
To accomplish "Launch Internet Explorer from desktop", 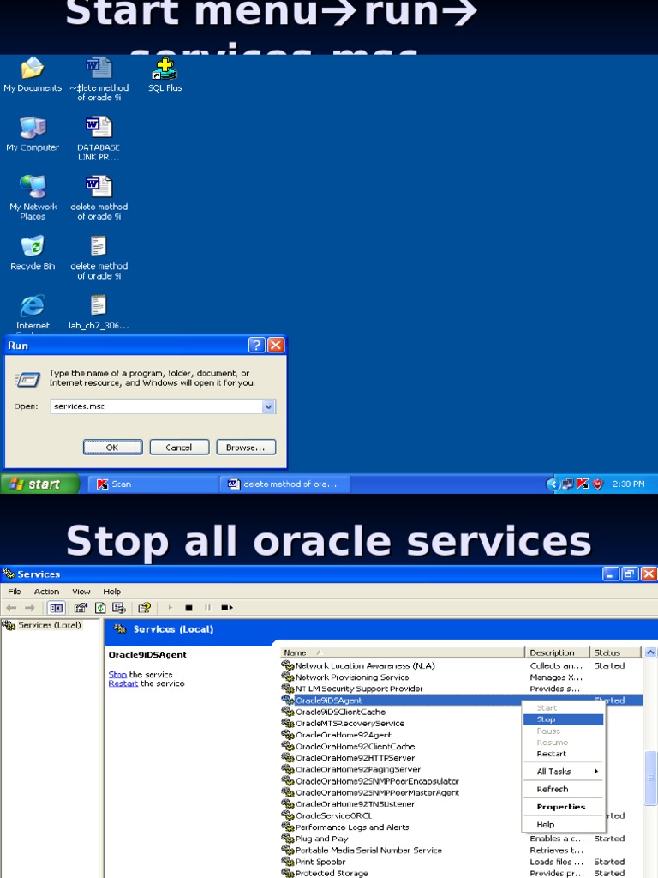I will 33,312.
